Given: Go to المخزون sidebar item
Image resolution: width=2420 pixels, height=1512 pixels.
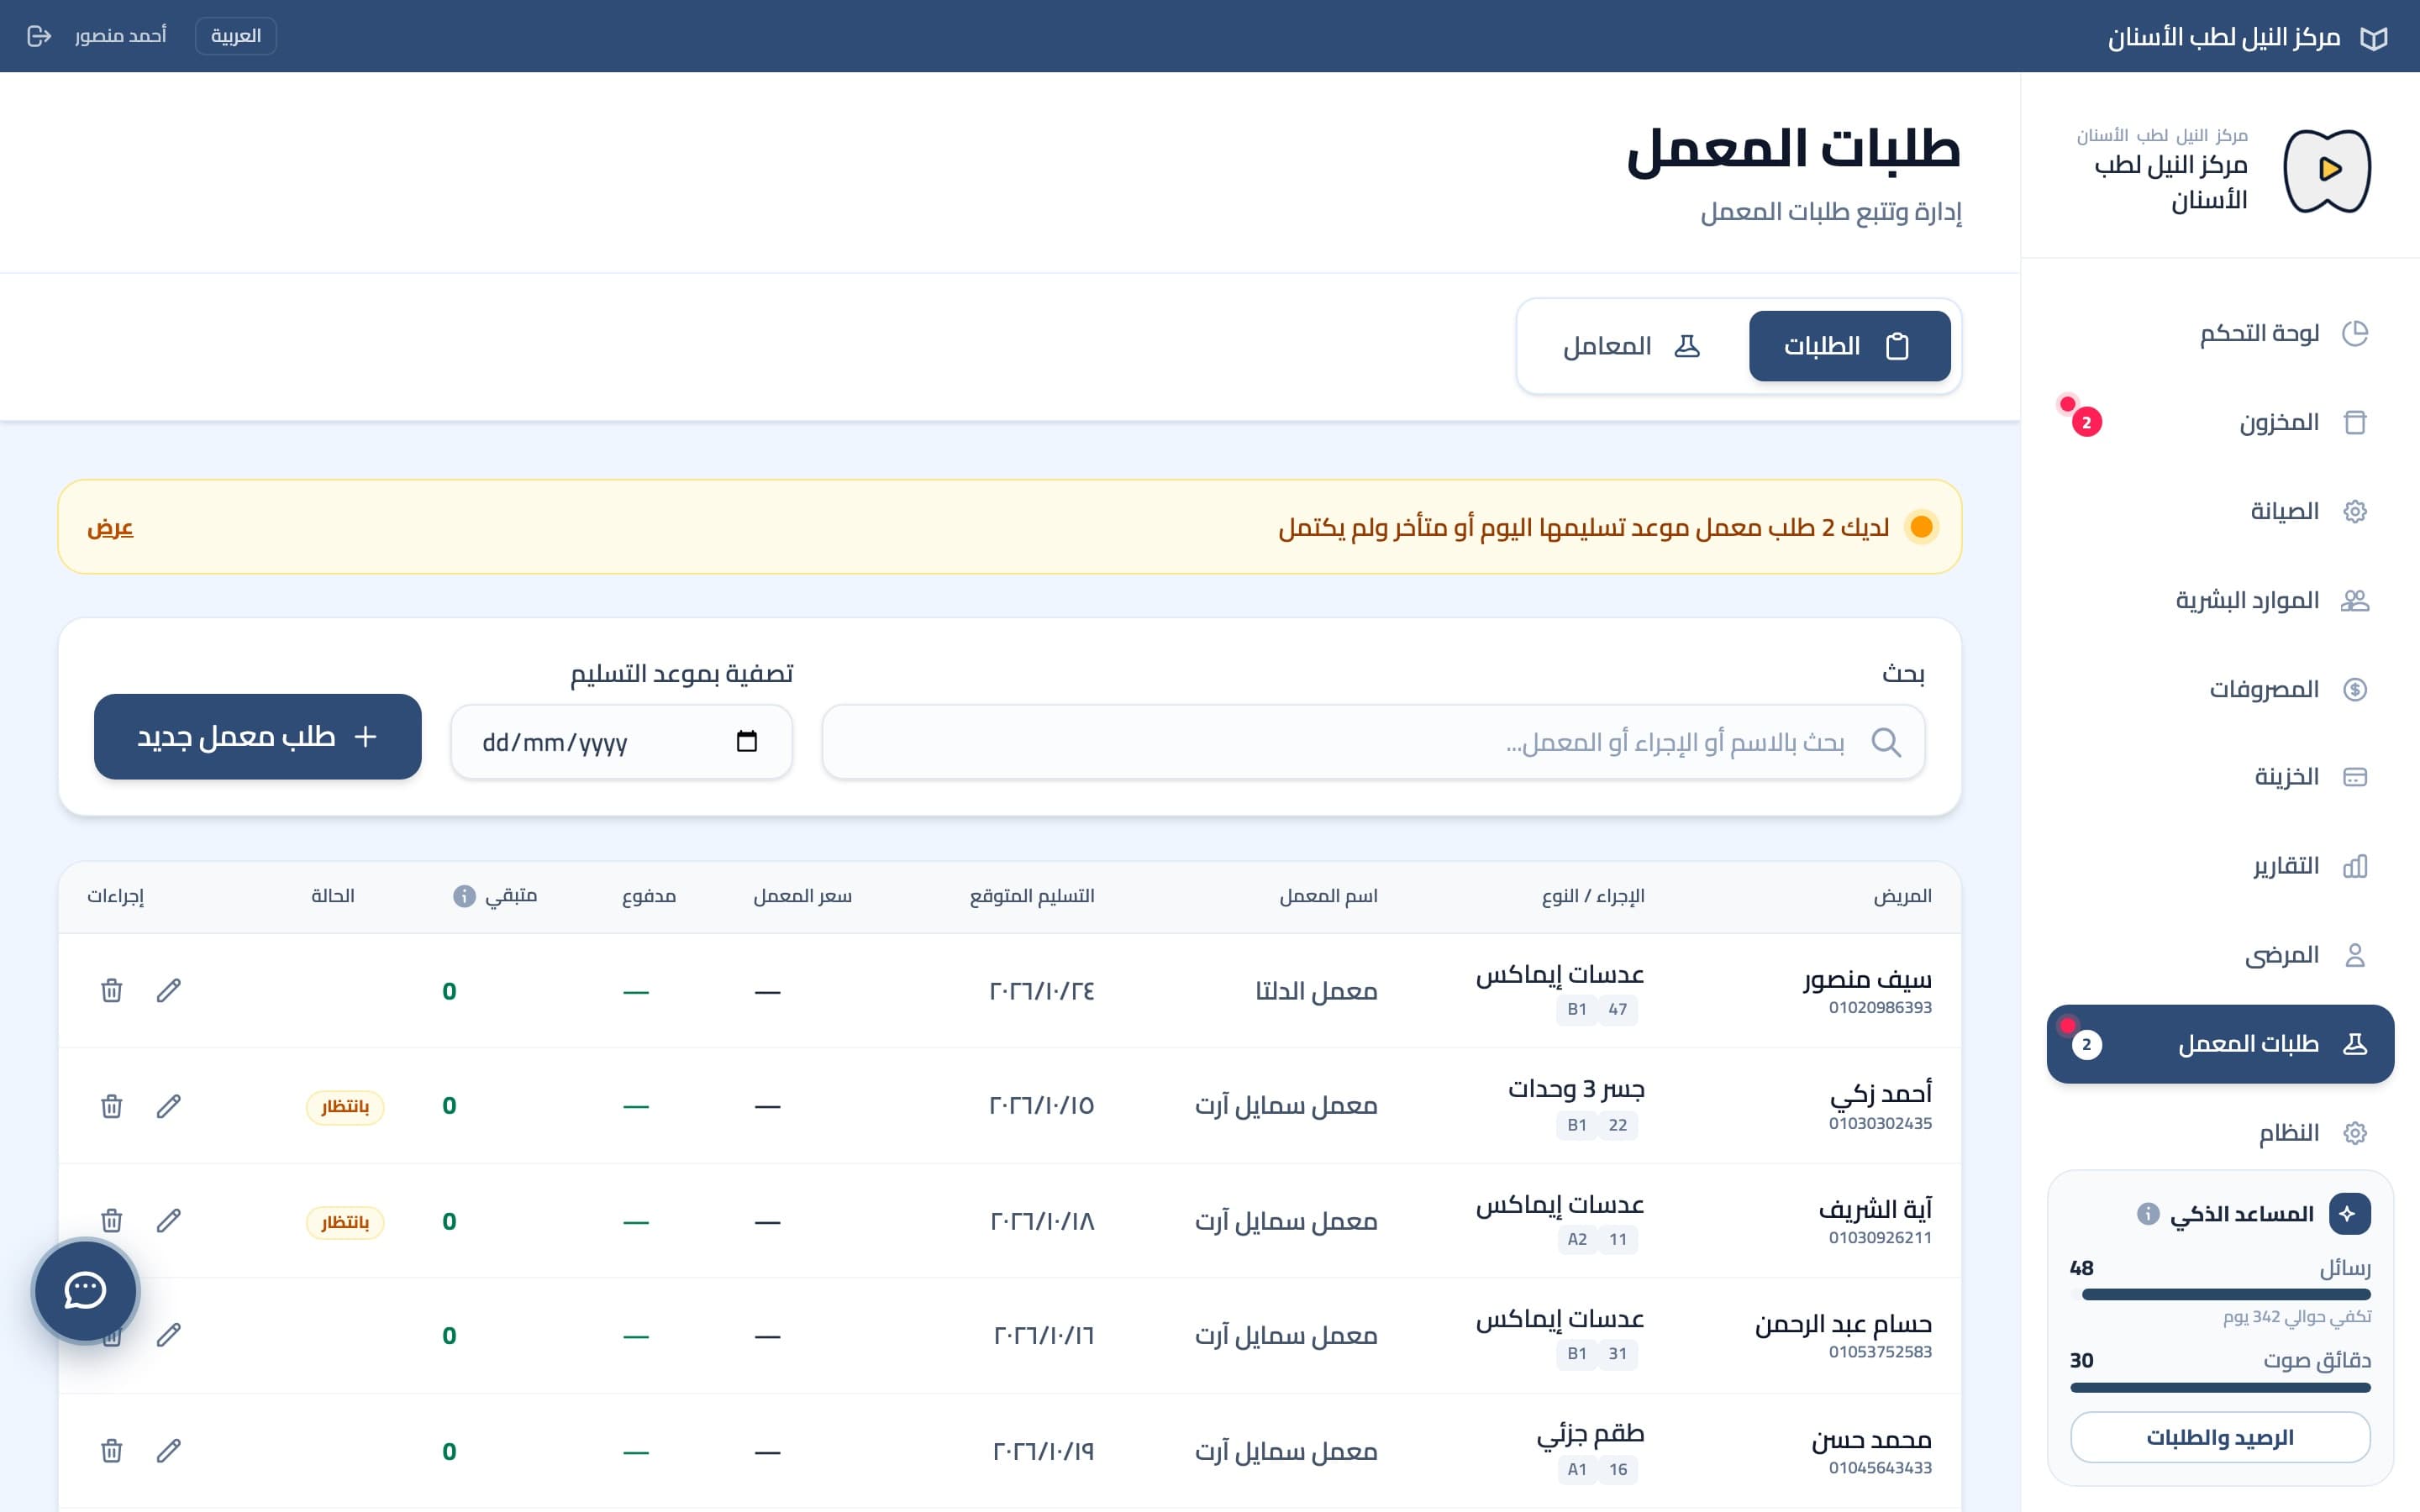Looking at the screenshot, I should 2220,422.
